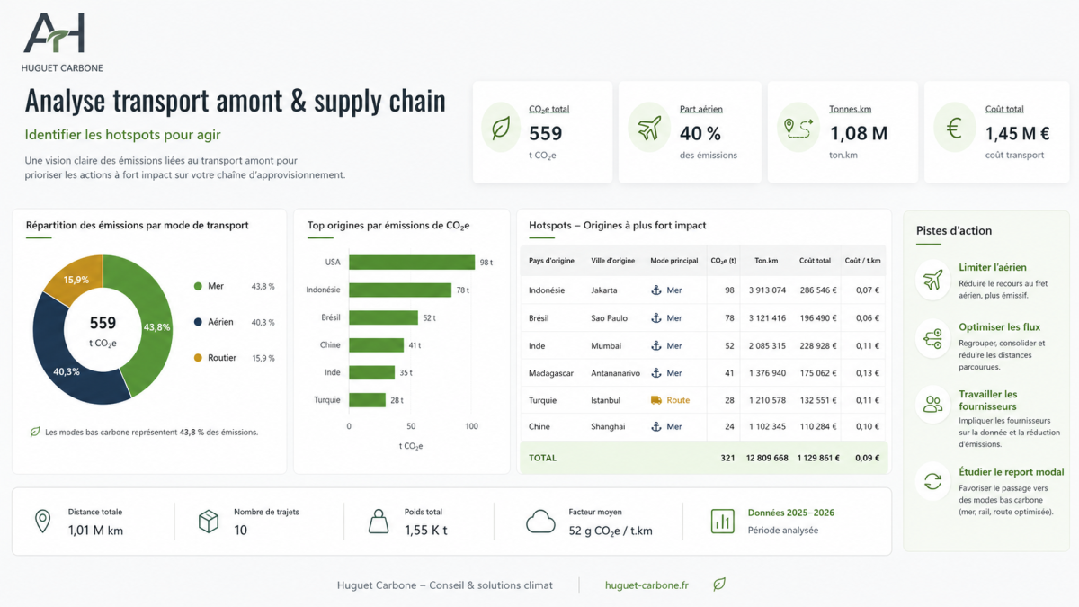Click the Hotspots – Origines à plus fort impact title
Viewport: 1079px width, 607px height.
(618, 226)
